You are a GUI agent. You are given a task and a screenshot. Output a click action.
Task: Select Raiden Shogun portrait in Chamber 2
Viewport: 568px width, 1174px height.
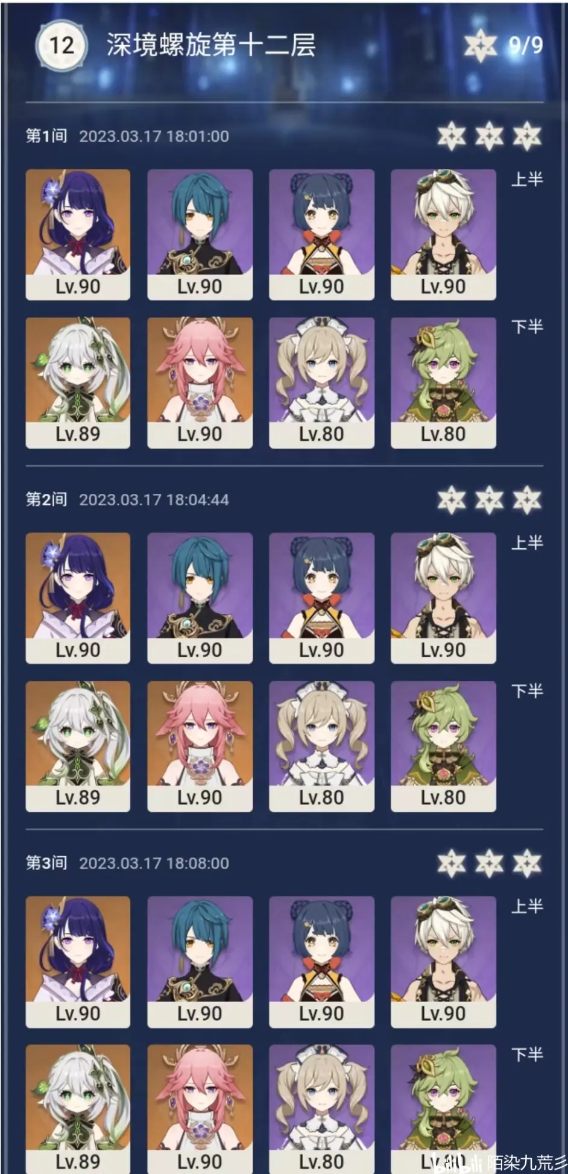coord(78,598)
